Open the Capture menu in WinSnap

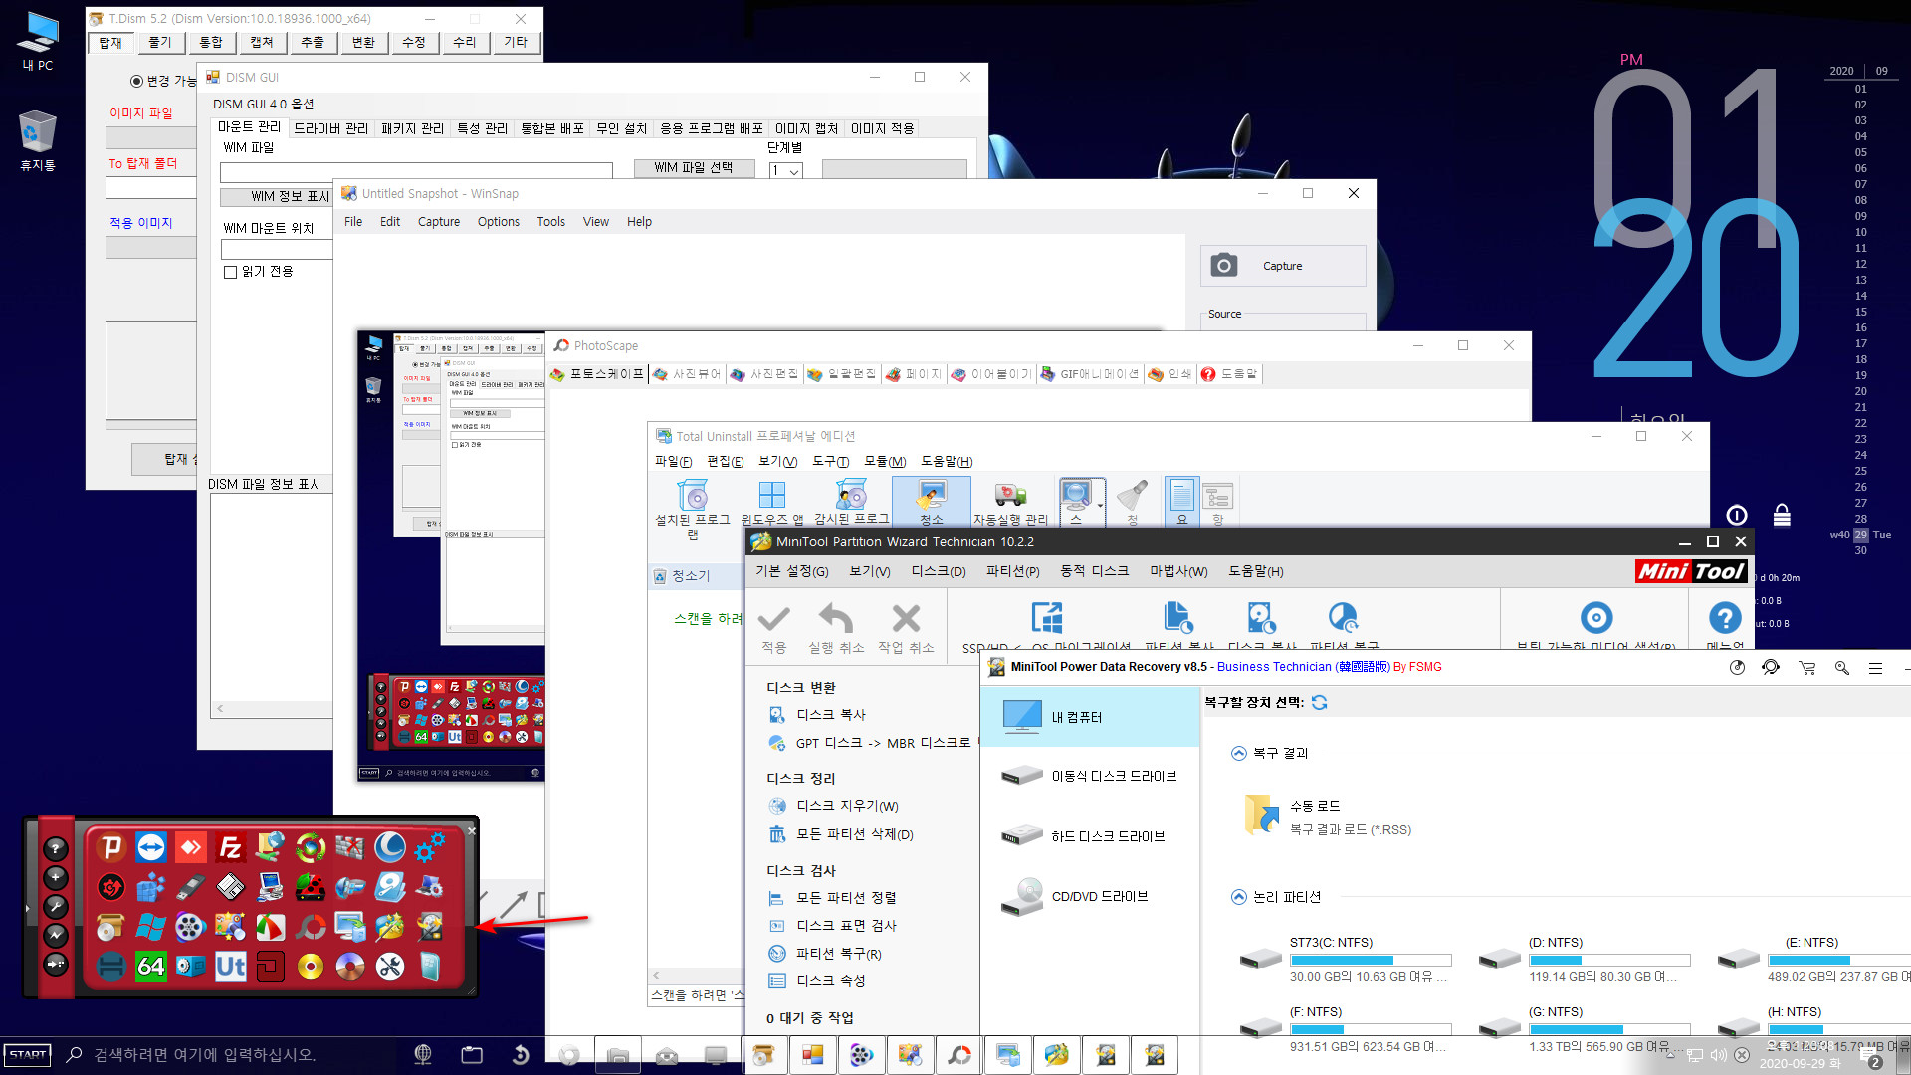coord(439,222)
